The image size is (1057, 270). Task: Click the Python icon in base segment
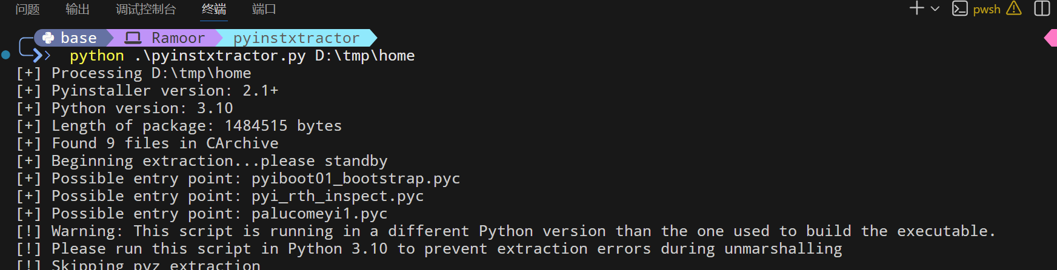coord(48,38)
